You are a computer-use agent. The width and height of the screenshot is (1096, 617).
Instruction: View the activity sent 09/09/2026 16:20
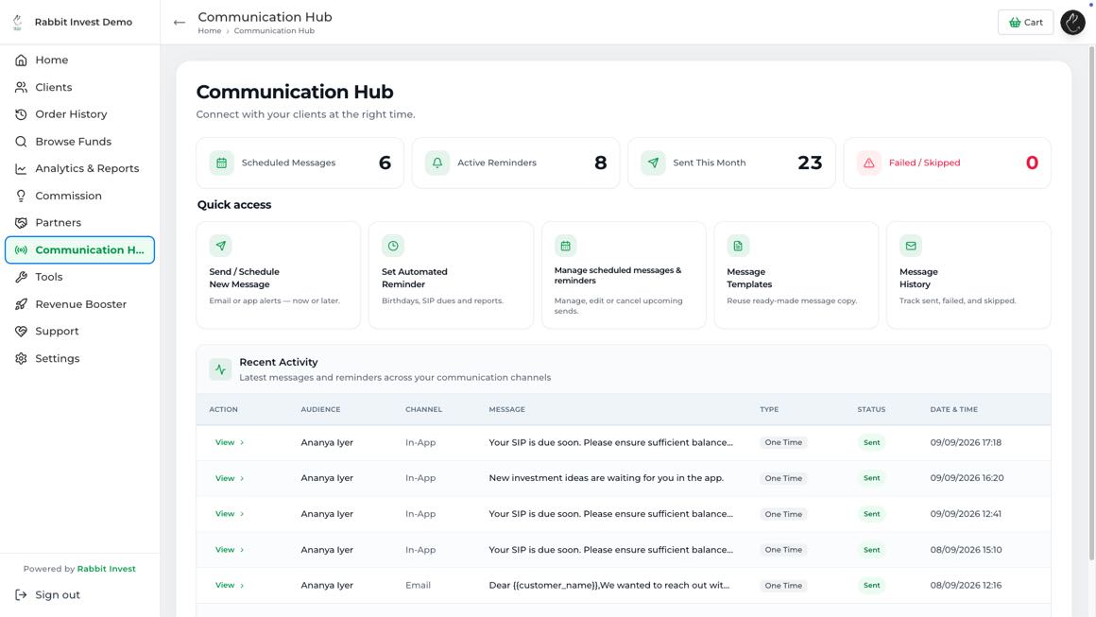tap(230, 478)
